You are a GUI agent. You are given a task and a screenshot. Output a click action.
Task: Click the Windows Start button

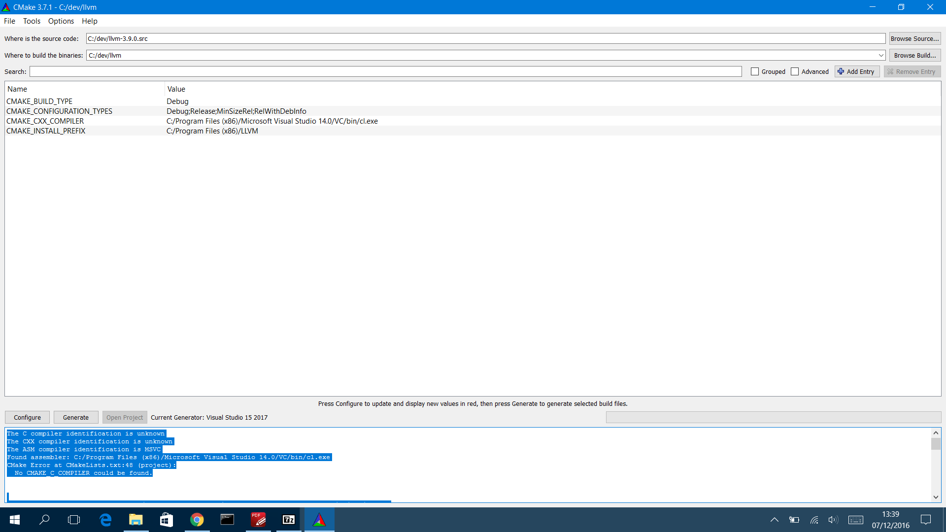pos(14,520)
